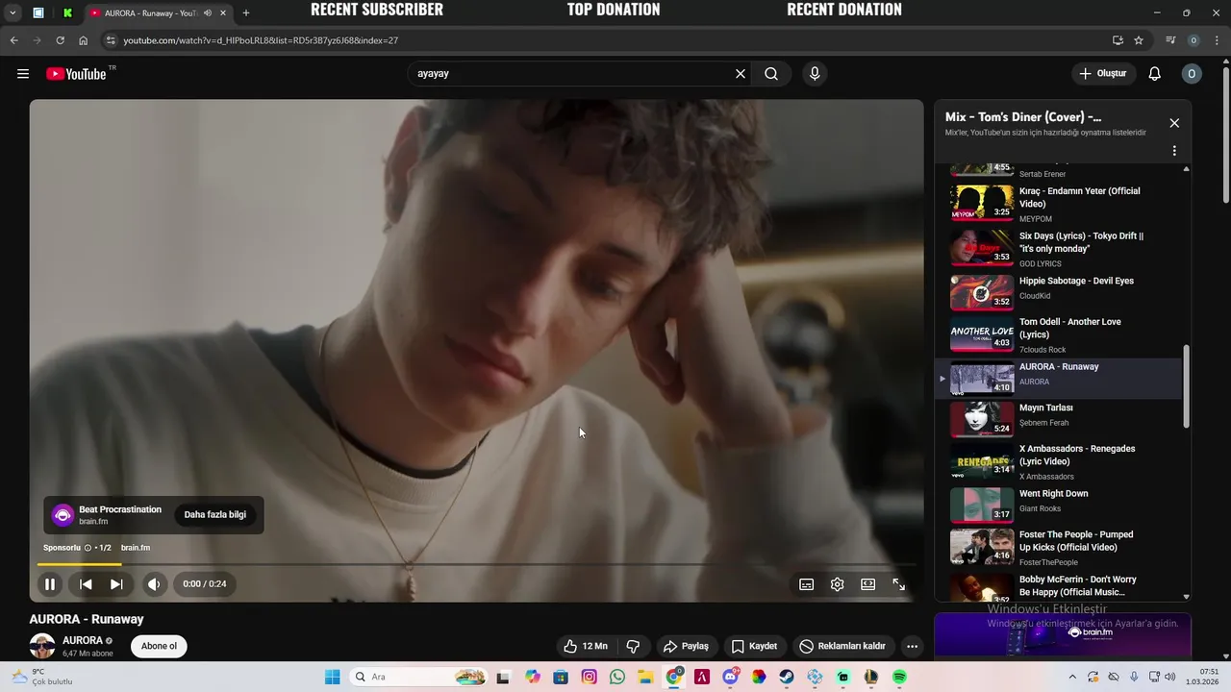Go to the YouTube home logo
1231x692 pixels.
point(76,74)
